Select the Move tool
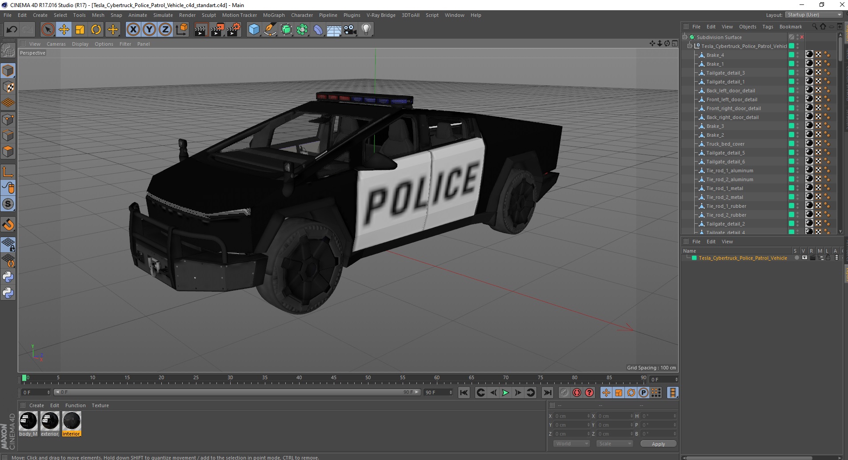Screen dimensions: 848x460 pyautogui.click(x=64, y=30)
